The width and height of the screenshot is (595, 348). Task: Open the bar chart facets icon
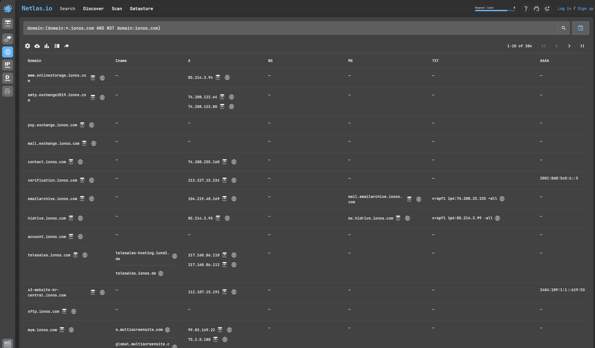coord(47,46)
